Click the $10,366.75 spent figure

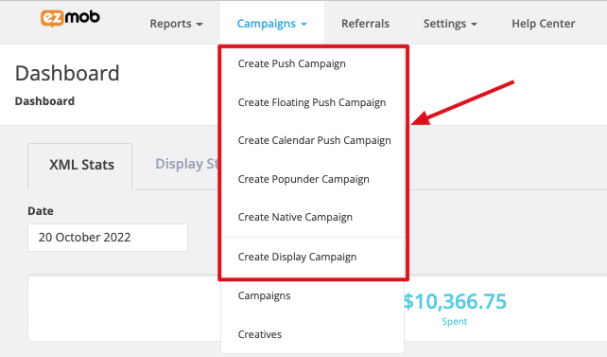(455, 301)
